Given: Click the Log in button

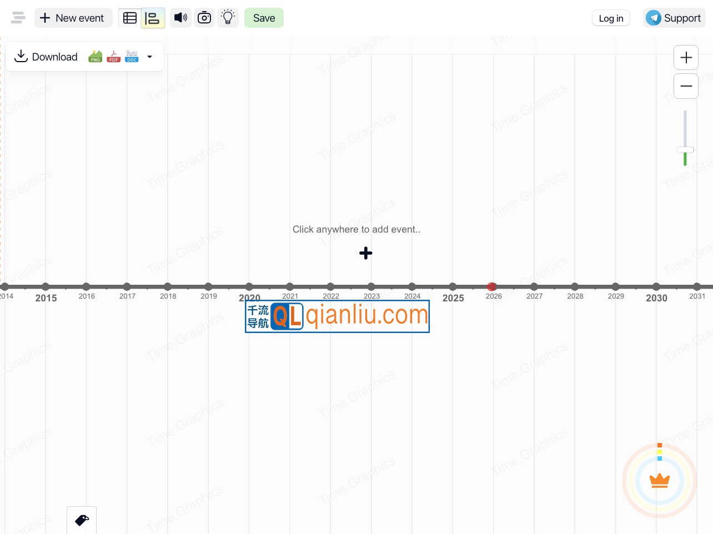Looking at the screenshot, I should (611, 18).
